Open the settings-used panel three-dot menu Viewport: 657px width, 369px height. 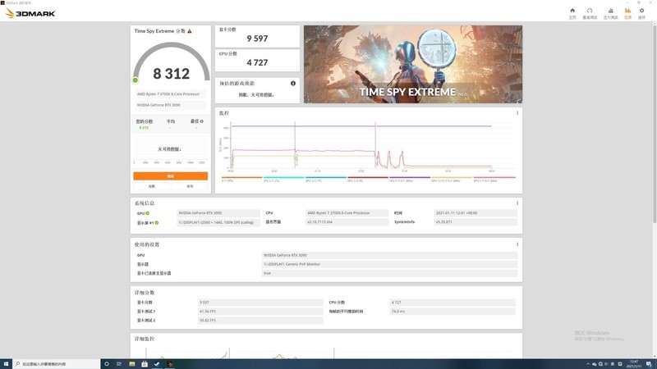tap(517, 244)
